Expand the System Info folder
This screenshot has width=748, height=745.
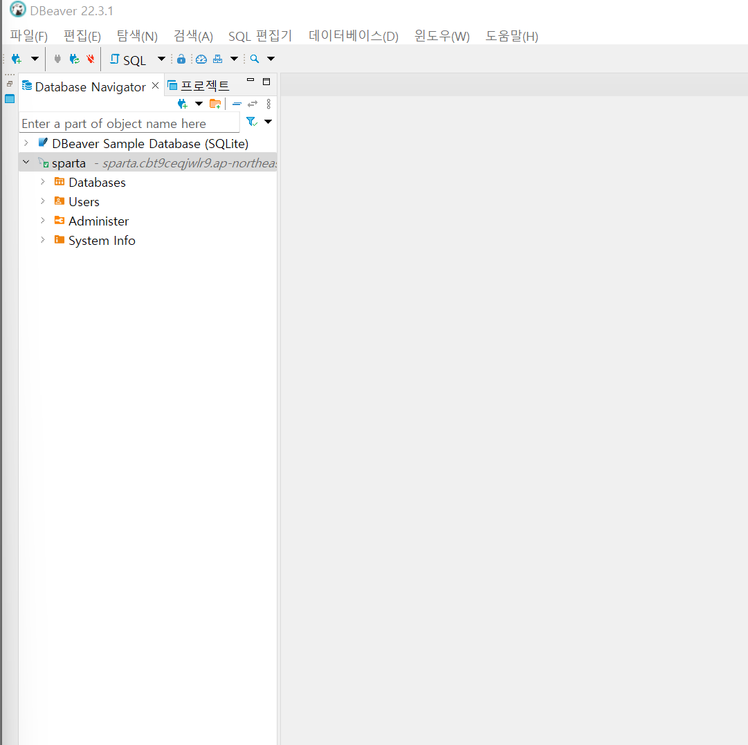[x=43, y=239]
